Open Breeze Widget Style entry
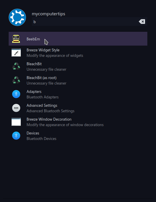This screenshot has height=202, width=156. [x=78, y=53]
